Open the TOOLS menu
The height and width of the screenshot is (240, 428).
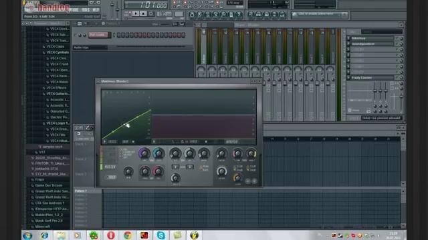point(86,10)
